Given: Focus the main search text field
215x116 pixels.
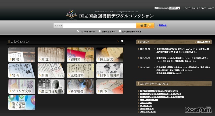Looking at the screenshot, I should coord(99,26).
